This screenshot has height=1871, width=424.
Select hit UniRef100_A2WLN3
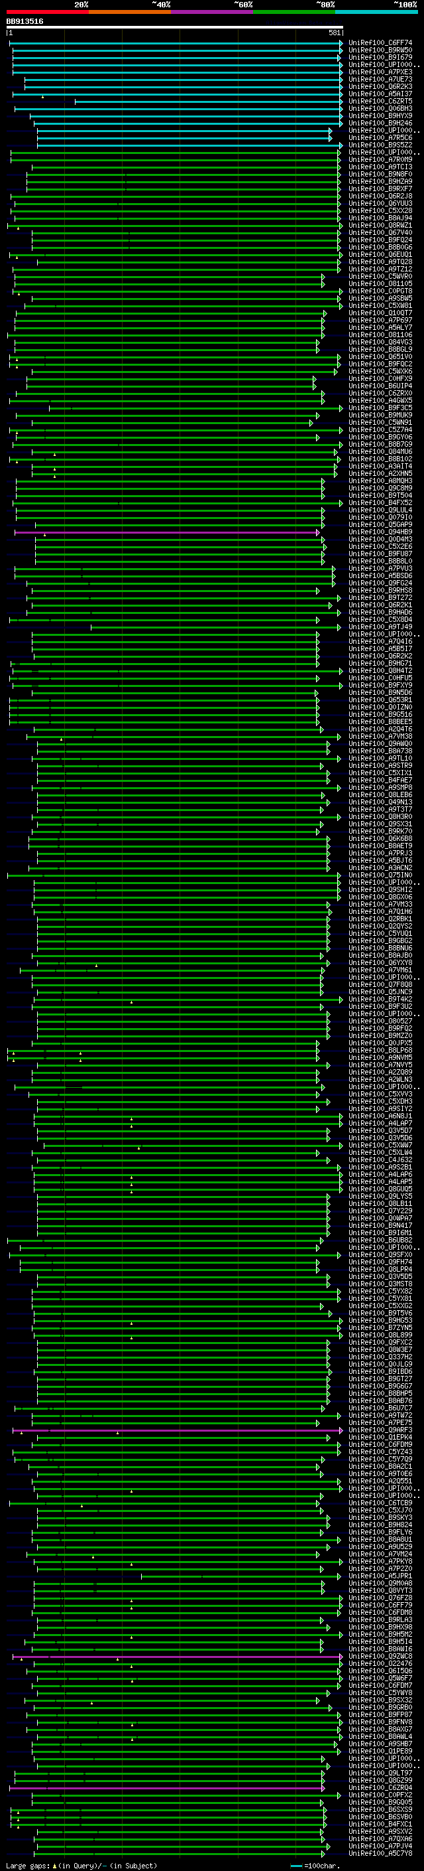click(x=380, y=1080)
